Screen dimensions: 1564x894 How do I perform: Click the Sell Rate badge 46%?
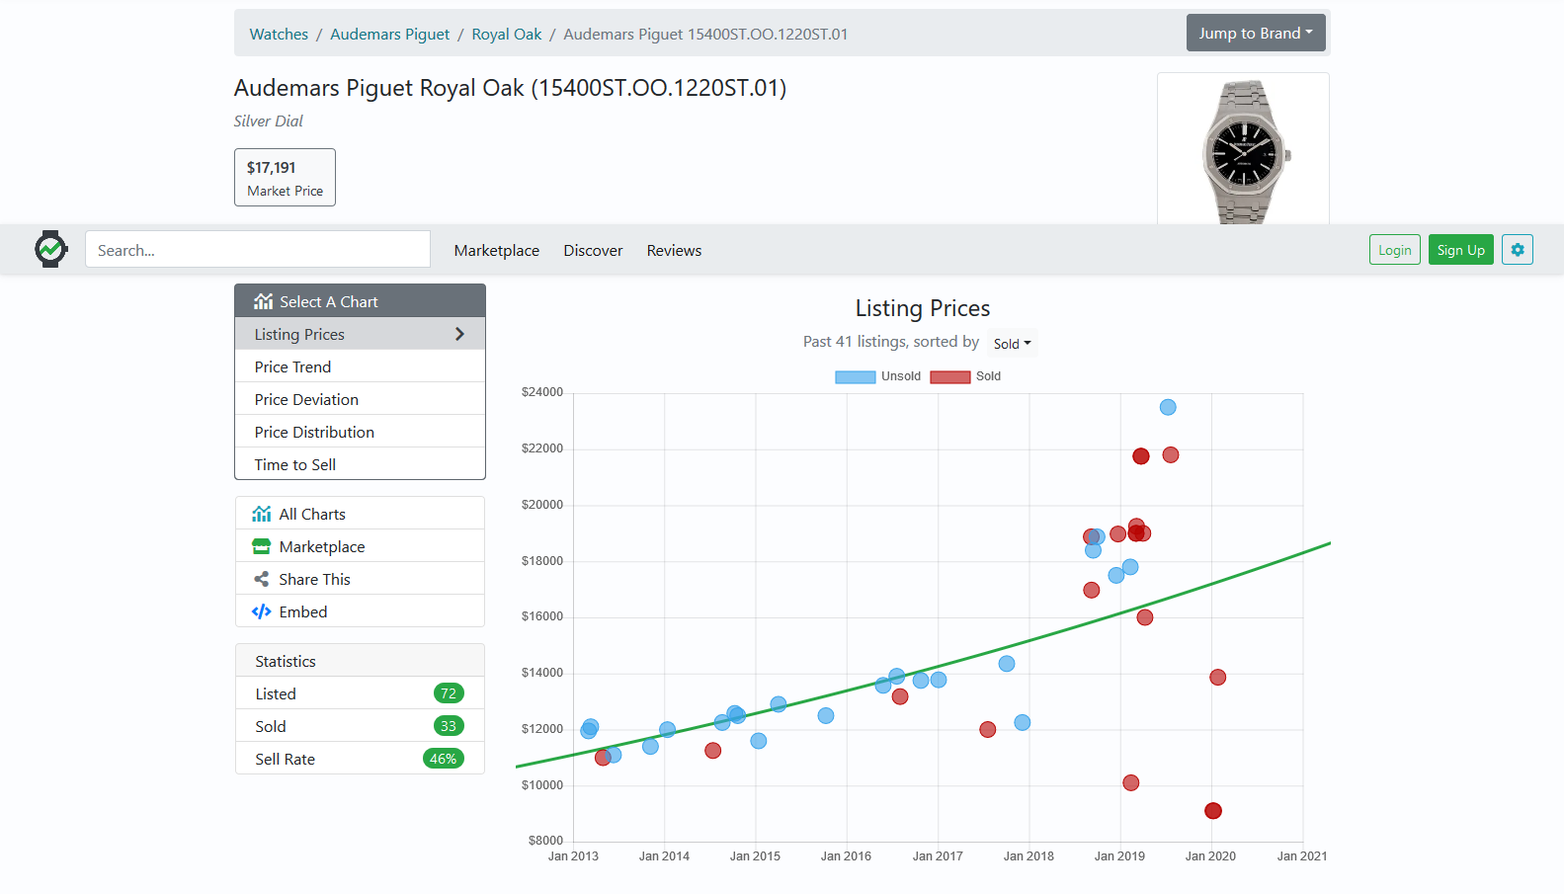[443, 759]
